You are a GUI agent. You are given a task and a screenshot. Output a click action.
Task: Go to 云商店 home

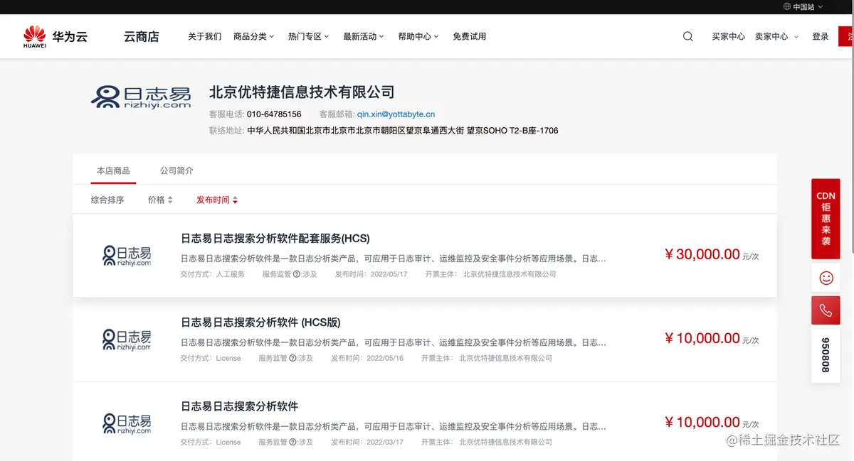coord(142,36)
